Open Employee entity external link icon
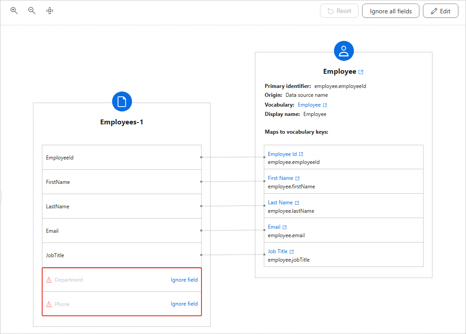The height and width of the screenshot is (334, 466). pyautogui.click(x=361, y=72)
